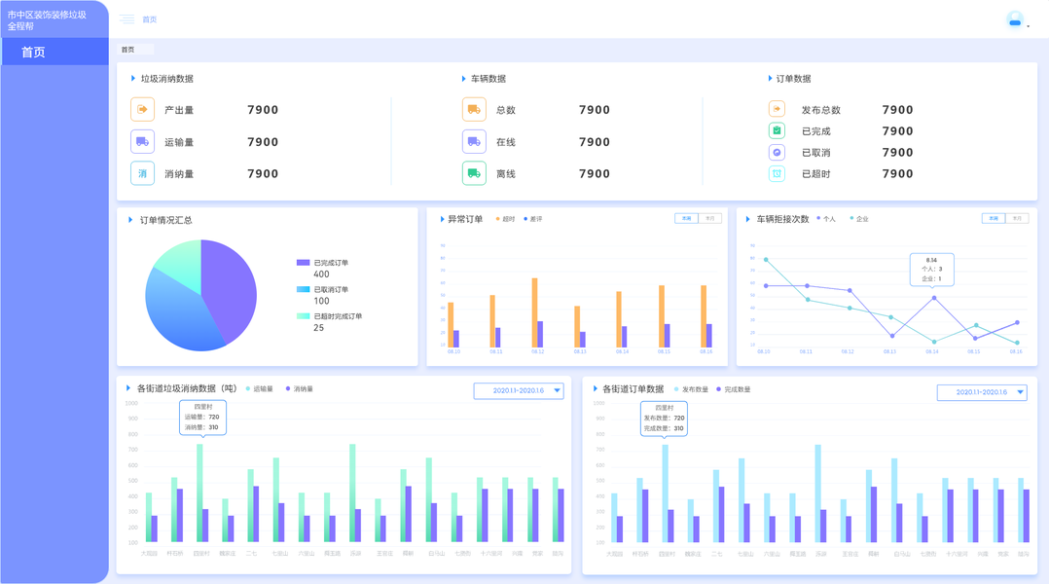Click the 消纳量 value 7900
Image resolution: width=1049 pixels, height=584 pixels.
tap(263, 174)
